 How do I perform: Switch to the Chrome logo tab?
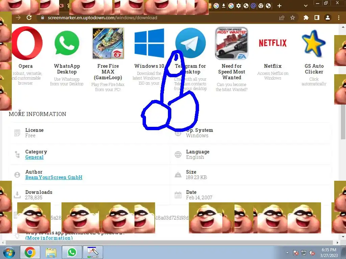coord(261,6)
